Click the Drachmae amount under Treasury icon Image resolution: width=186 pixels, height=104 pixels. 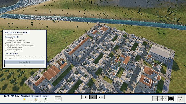[36, 102]
